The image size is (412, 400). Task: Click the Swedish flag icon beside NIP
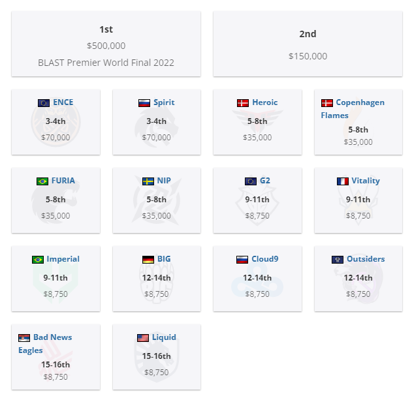148,181
